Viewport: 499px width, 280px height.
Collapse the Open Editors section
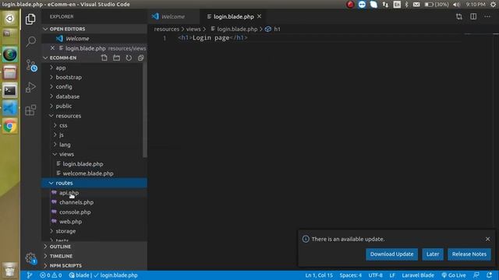pyautogui.click(x=94, y=29)
